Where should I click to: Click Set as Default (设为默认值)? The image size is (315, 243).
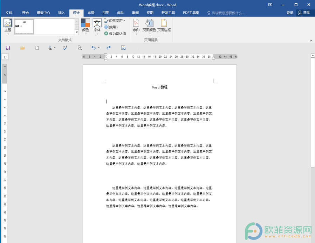click(115, 34)
